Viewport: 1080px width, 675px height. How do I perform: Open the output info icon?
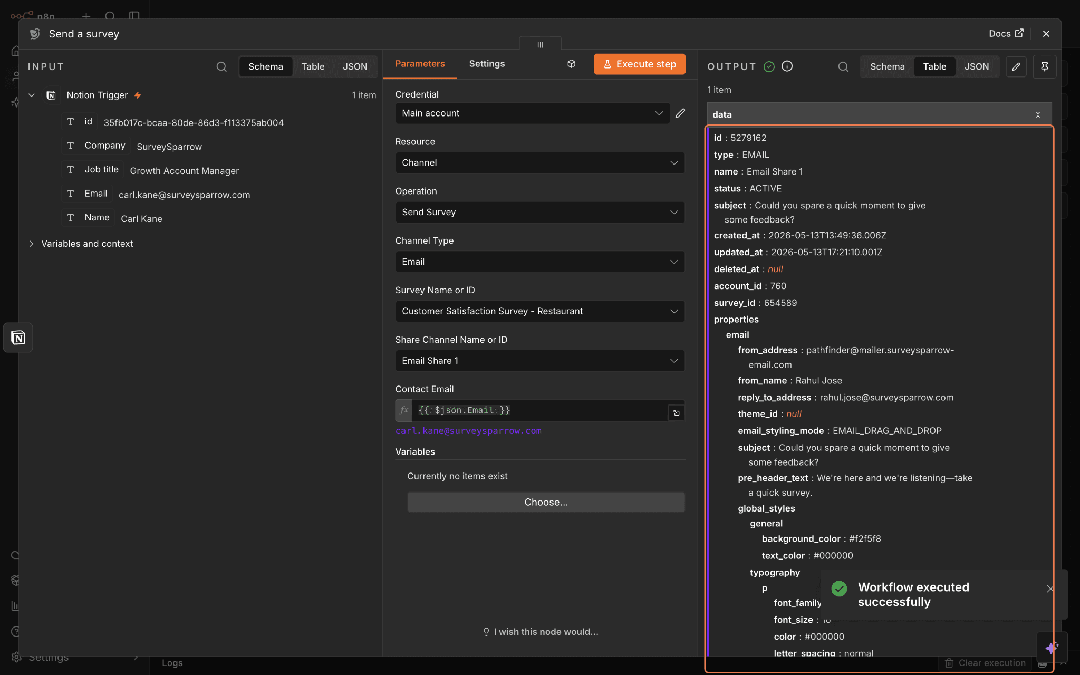(x=787, y=66)
